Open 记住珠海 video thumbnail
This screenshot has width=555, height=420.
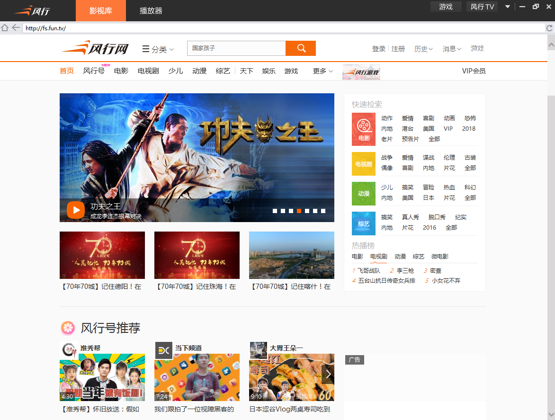click(x=197, y=255)
